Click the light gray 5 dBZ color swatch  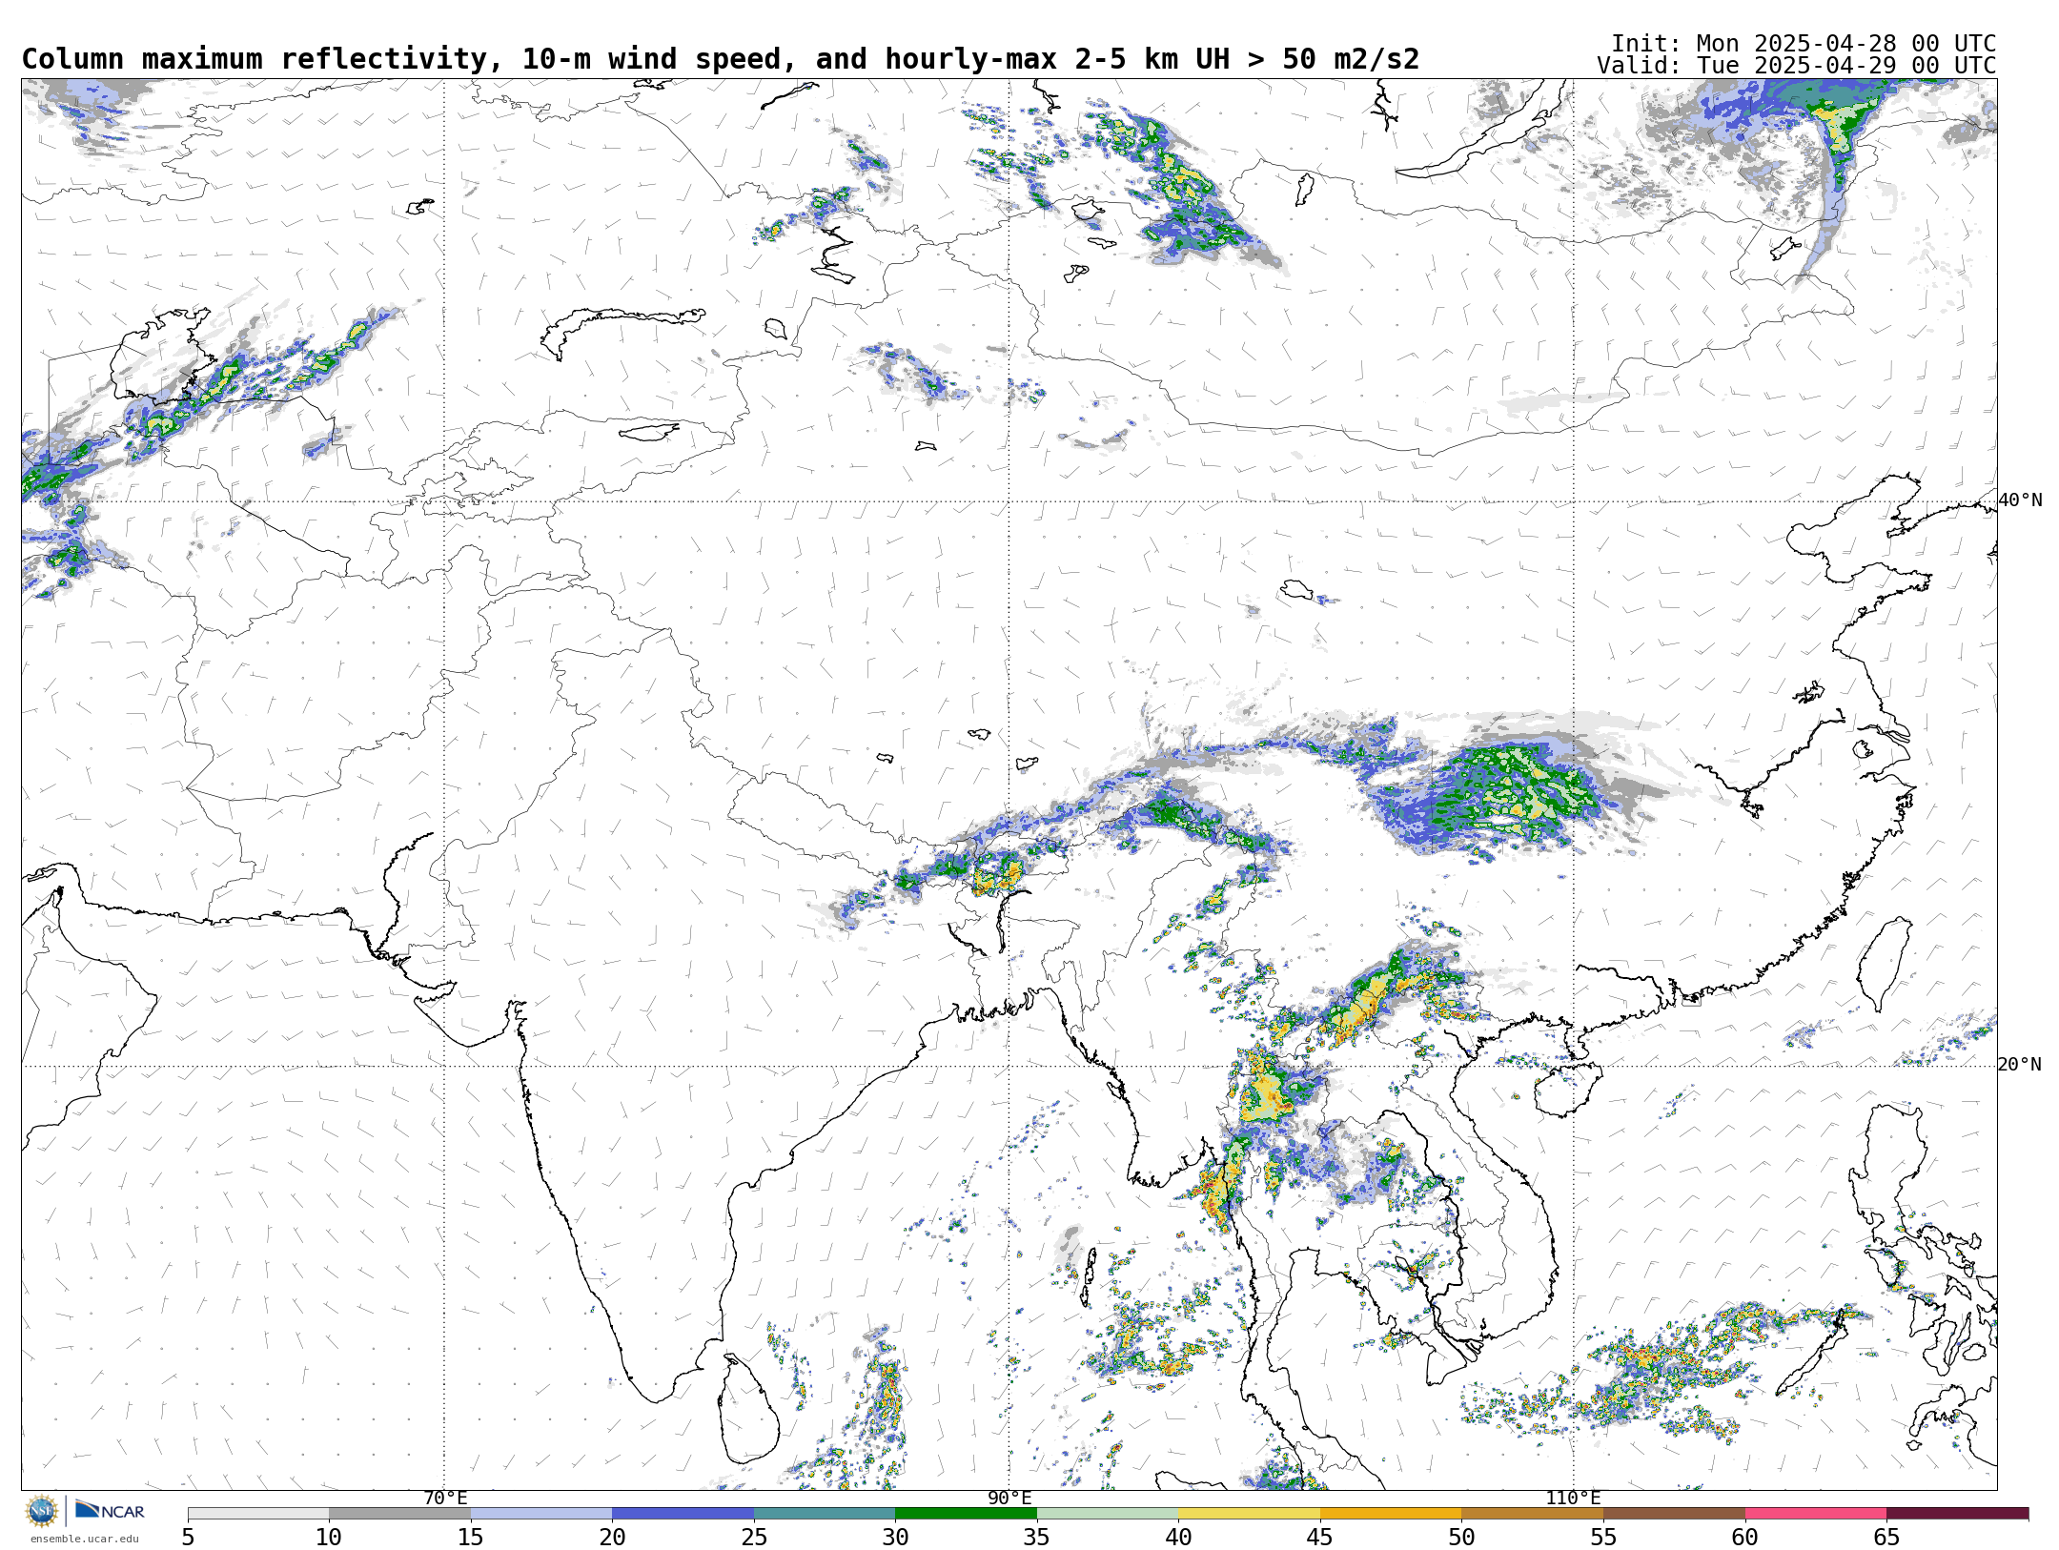[x=258, y=1514]
